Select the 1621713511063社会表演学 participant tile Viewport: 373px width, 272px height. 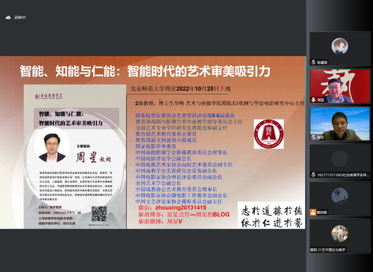pos(340,160)
